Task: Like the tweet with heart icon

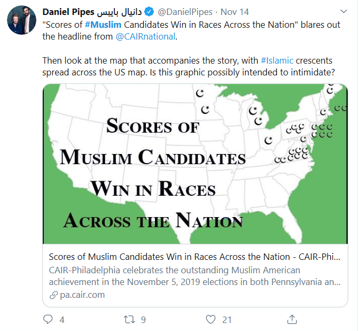Action: tap(211, 319)
